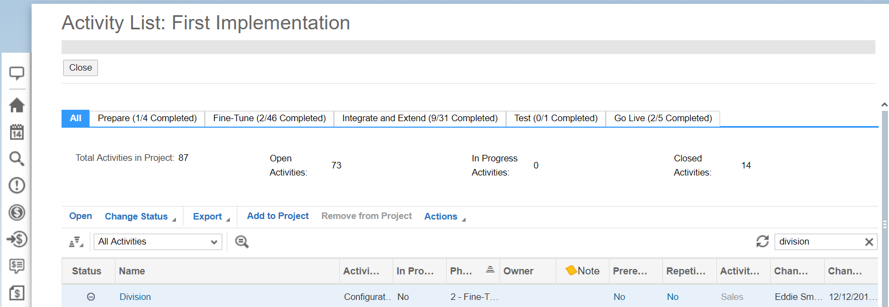Open the sort and group options icon
Viewport: 889px width, 307px height.
[76, 242]
